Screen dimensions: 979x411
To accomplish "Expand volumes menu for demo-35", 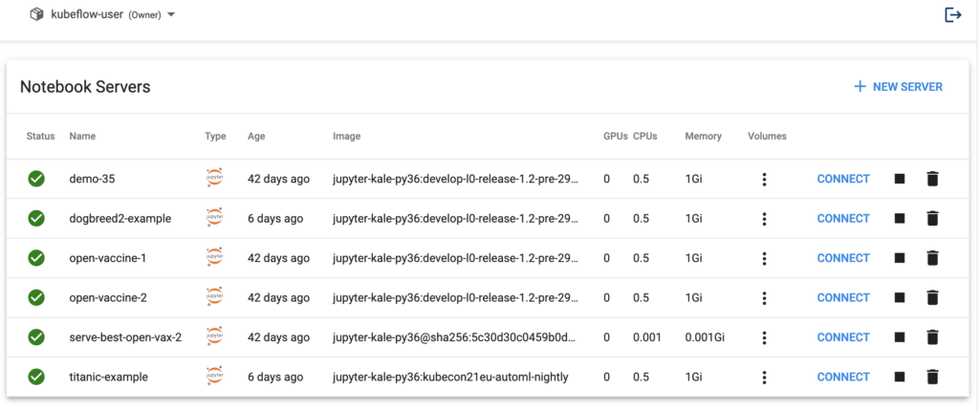I will (x=764, y=179).
